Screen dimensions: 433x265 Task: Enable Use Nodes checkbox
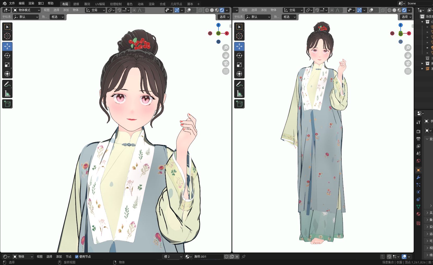pyautogui.click(x=76, y=257)
